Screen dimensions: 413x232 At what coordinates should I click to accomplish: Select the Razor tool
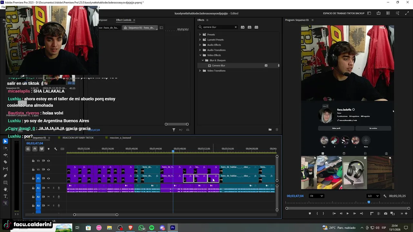(x=5, y=162)
